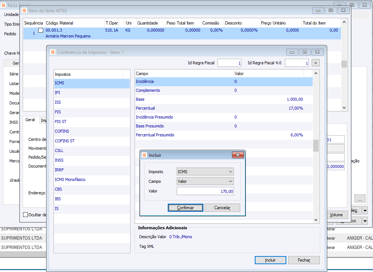Viewport: 373px width, 272px height.
Task: Click the Base value 1.000,00
Action: pyautogui.click(x=295, y=99)
